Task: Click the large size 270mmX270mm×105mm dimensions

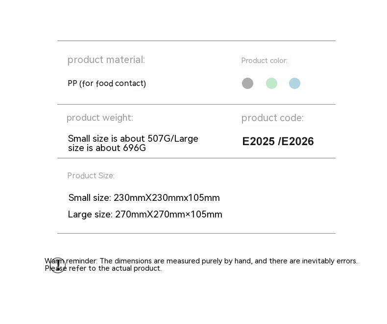Action: tap(145, 215)
